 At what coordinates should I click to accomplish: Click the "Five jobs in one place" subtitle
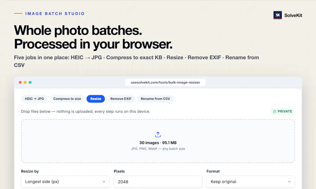tap(136, 61)
